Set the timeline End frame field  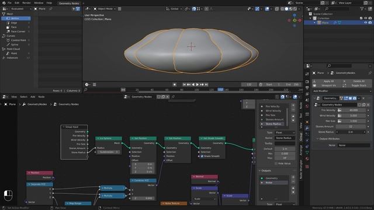coord(292,85)
